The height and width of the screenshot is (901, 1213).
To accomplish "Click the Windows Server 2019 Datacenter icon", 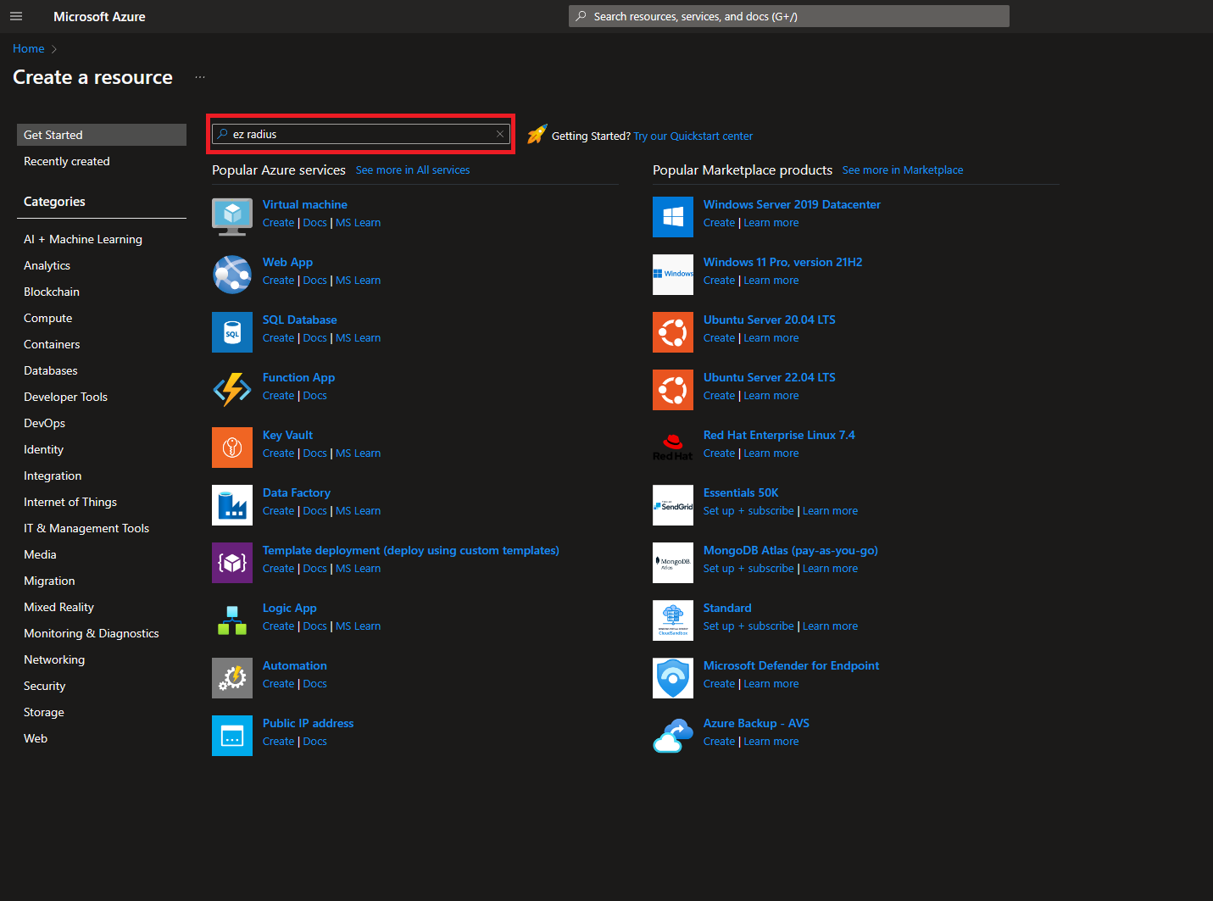I will (673, 217).
